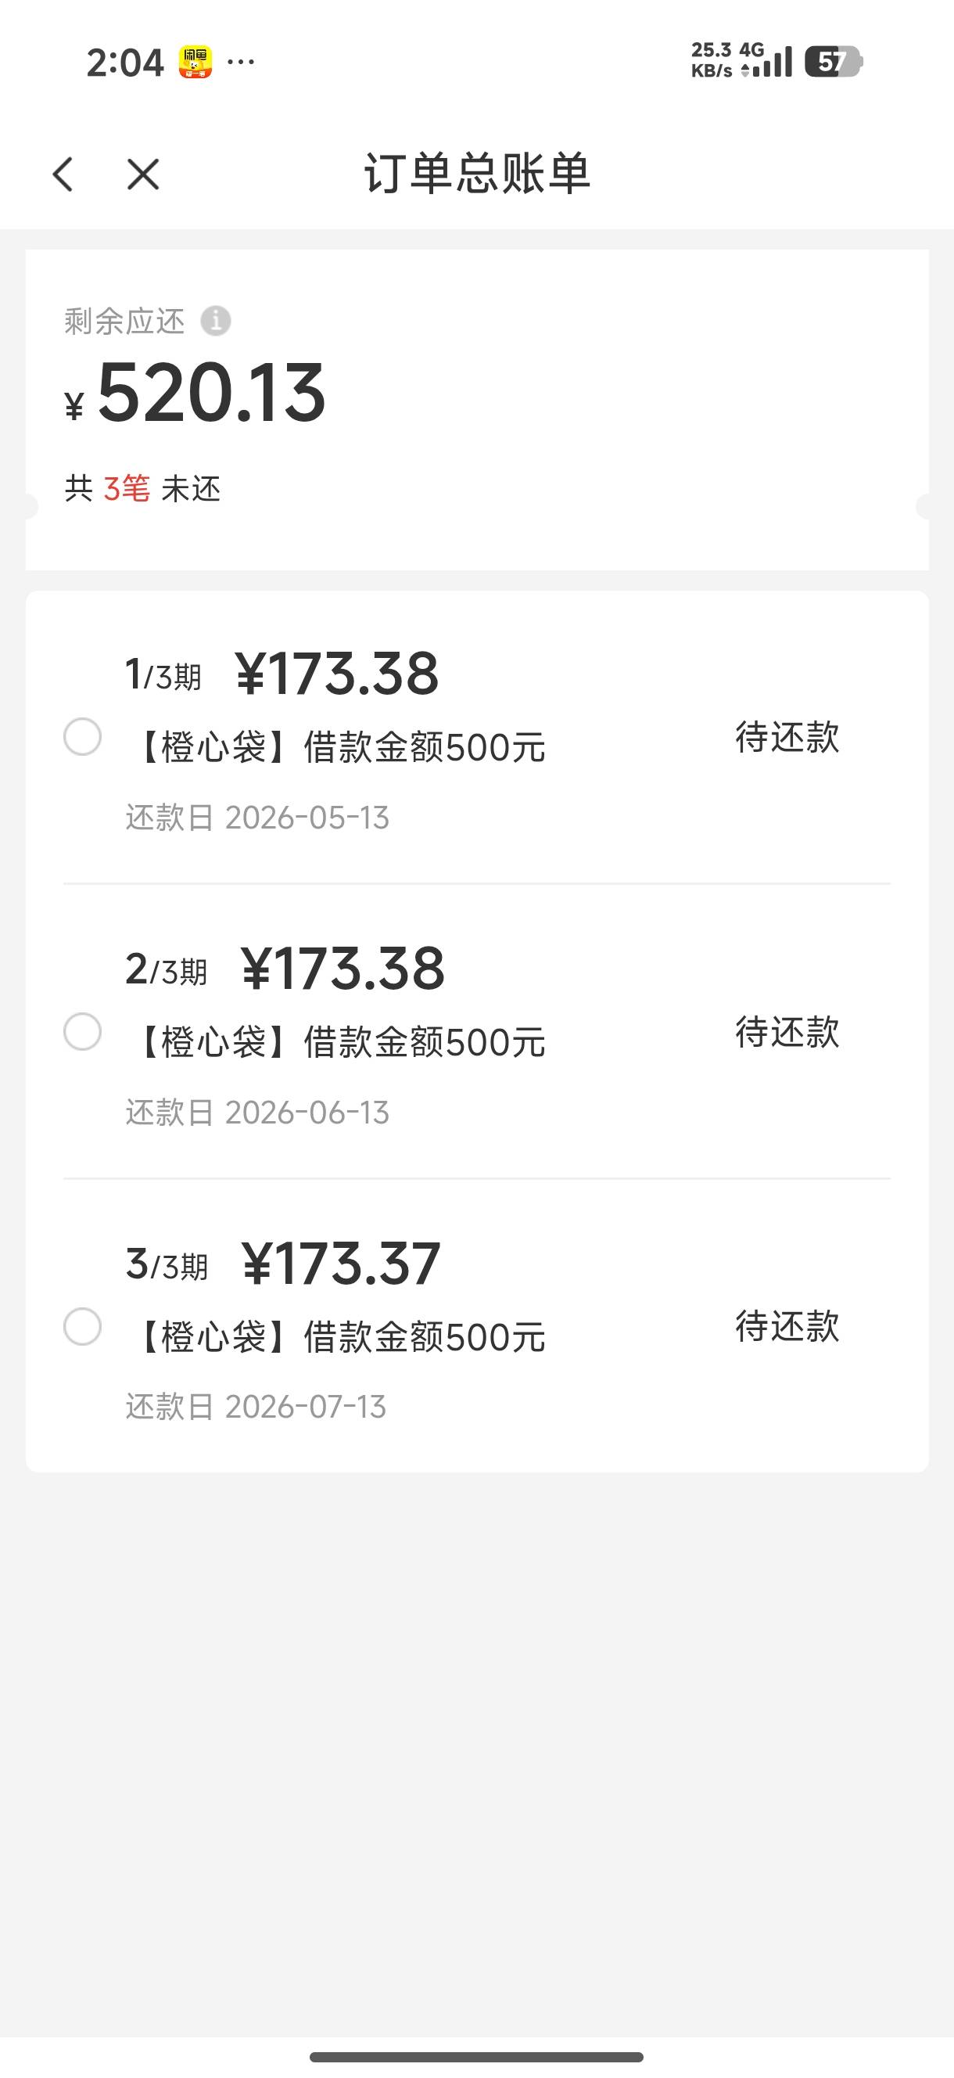Tap the battery indicator in status bar
The width and height of the screenshot is (954, 2078).
[833, 62]
